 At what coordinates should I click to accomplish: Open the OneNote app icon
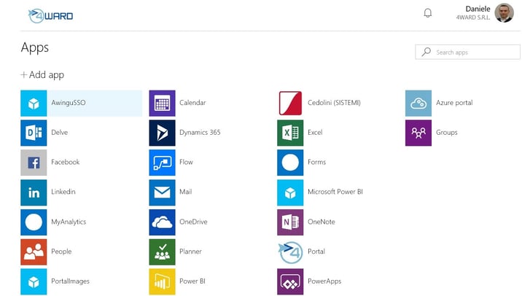click(x=290, y=222)
